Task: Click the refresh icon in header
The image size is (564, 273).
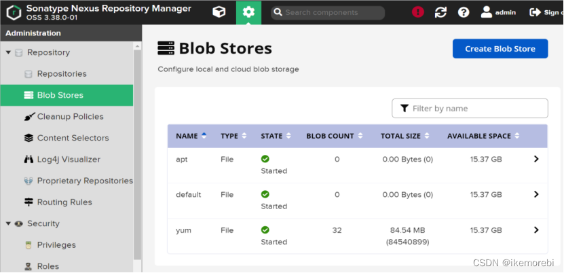Action: 440,12
